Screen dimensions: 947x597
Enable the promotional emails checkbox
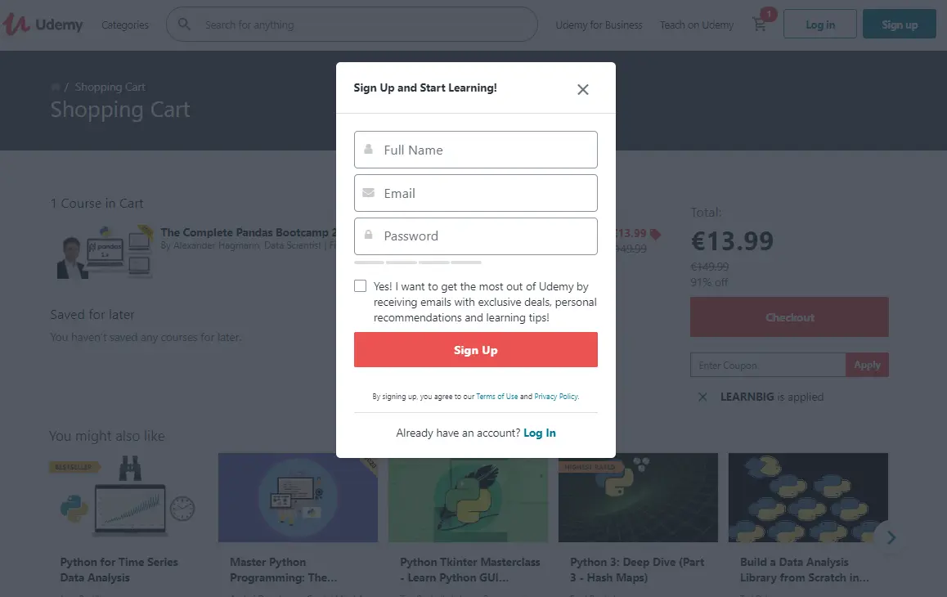coord(361,286)
